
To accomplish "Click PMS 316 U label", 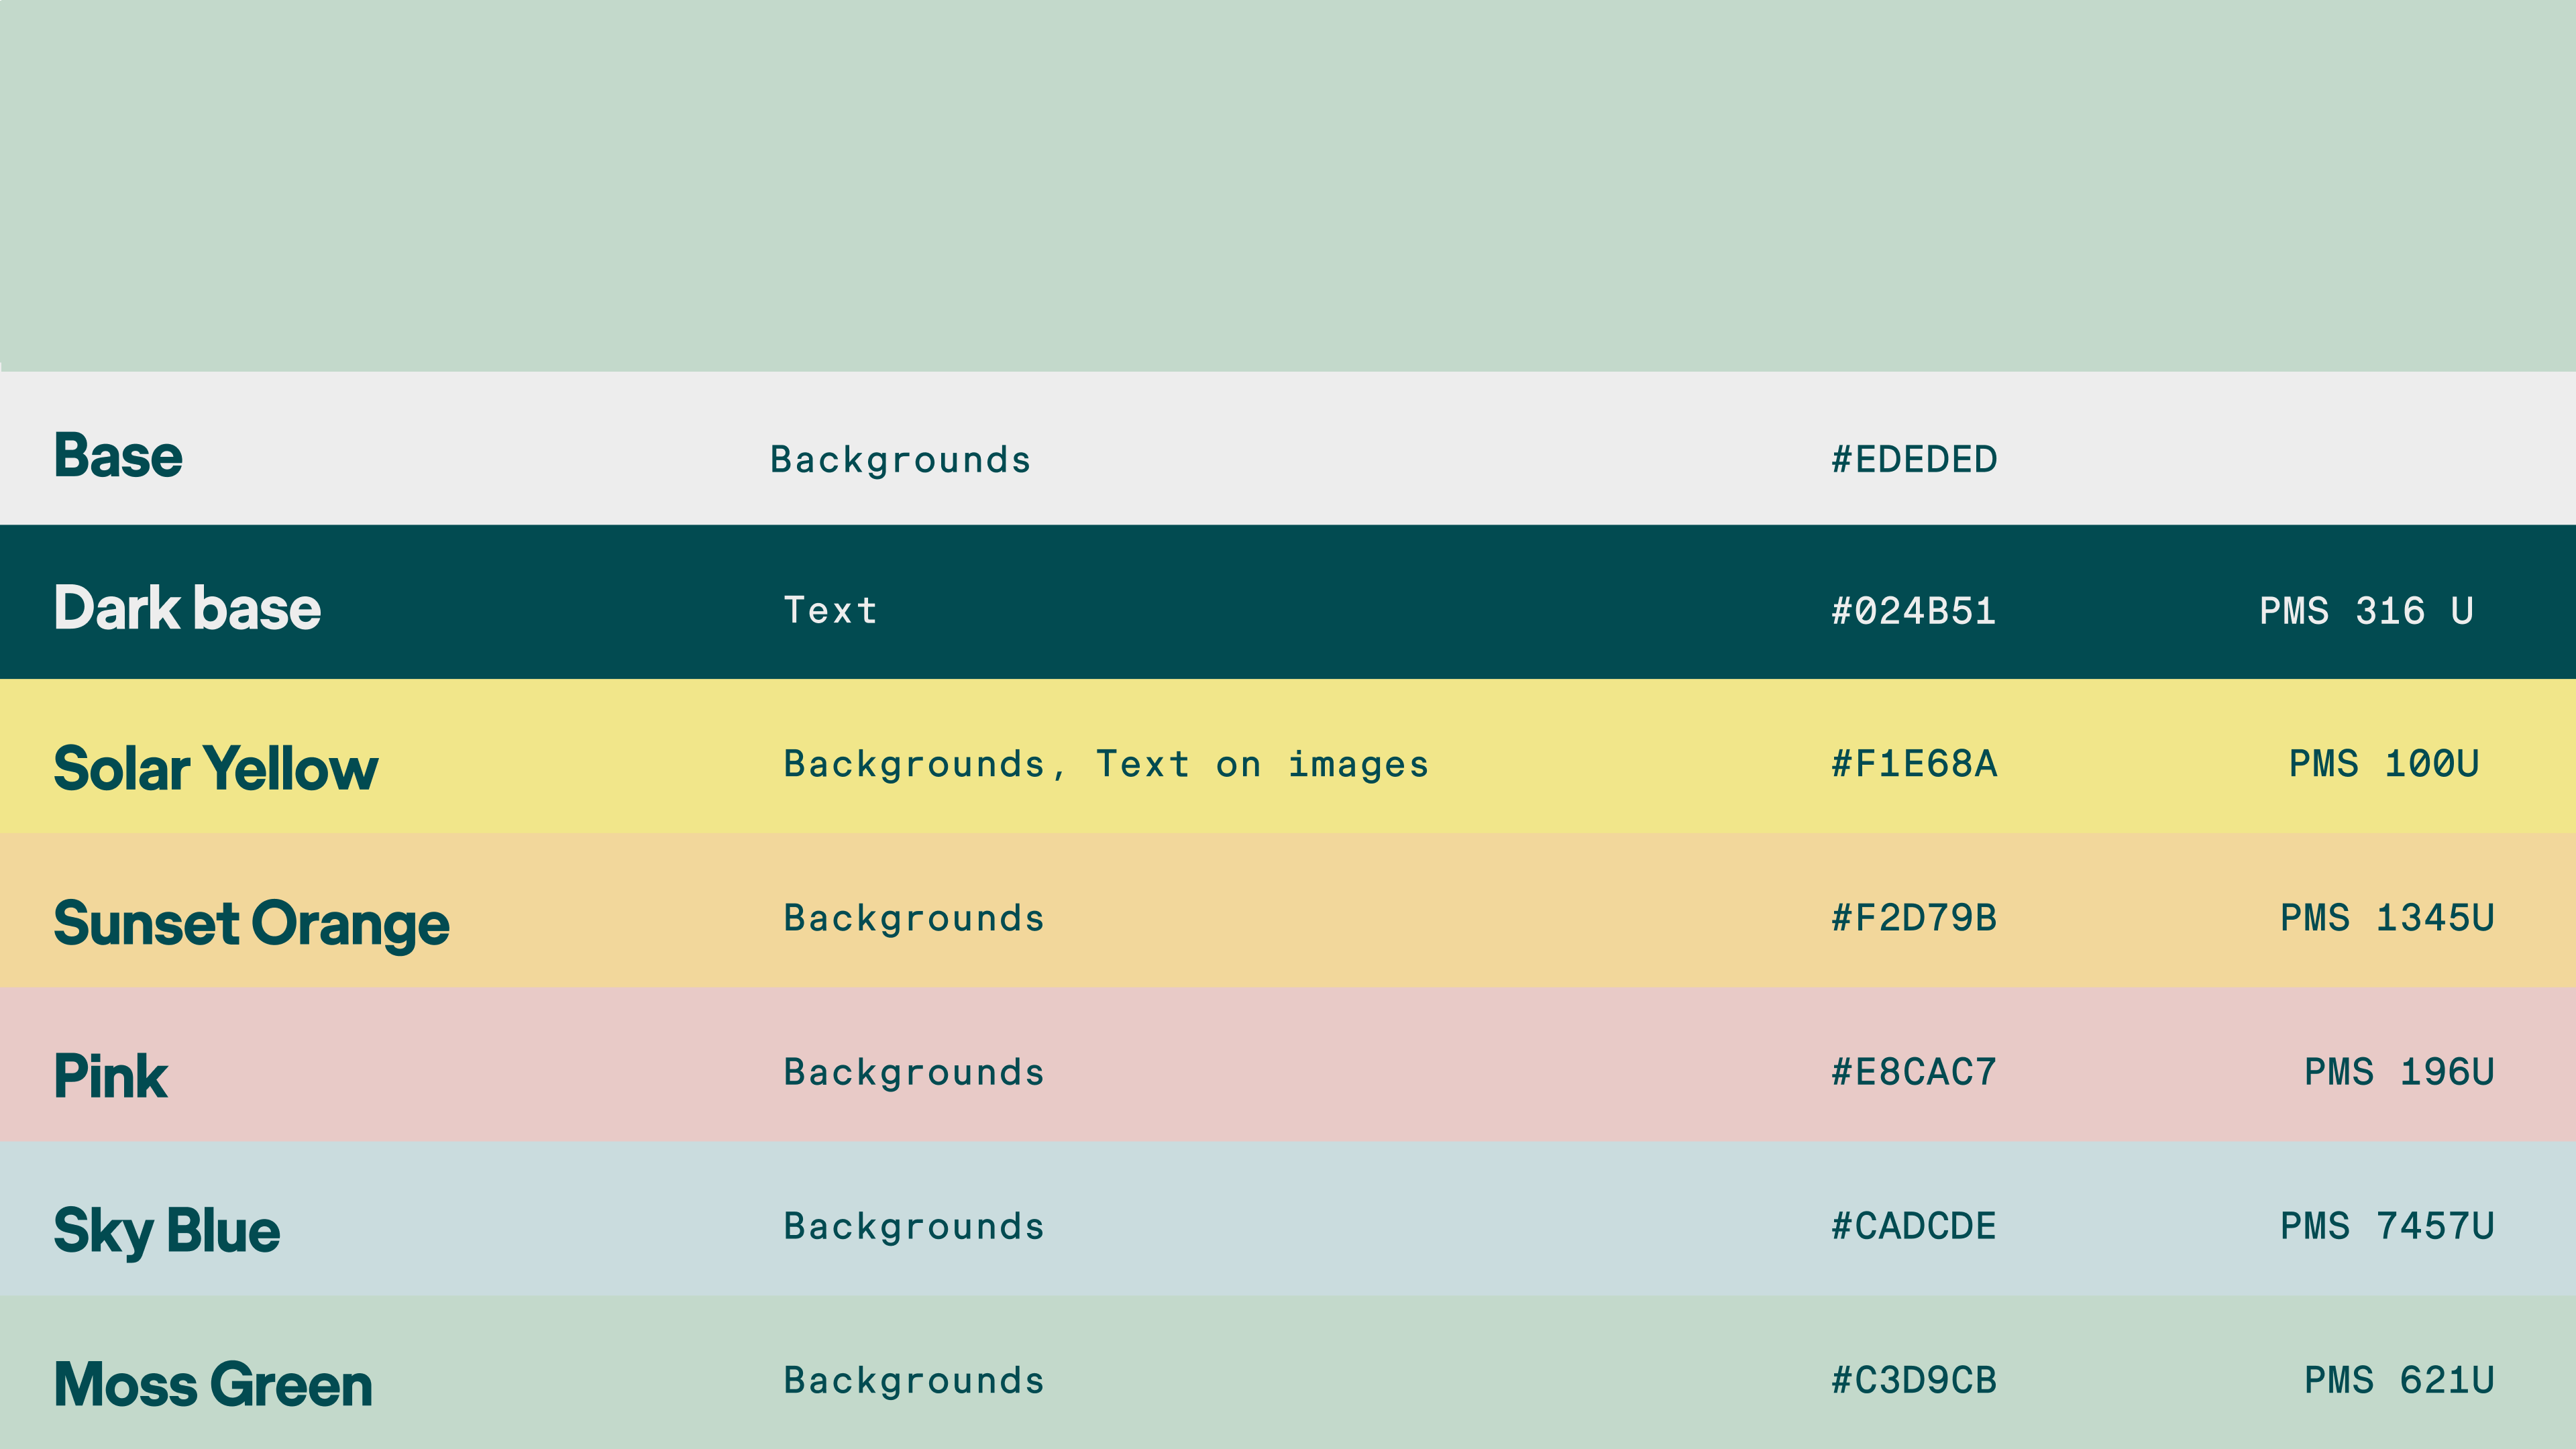I will tap(2366, 611).
